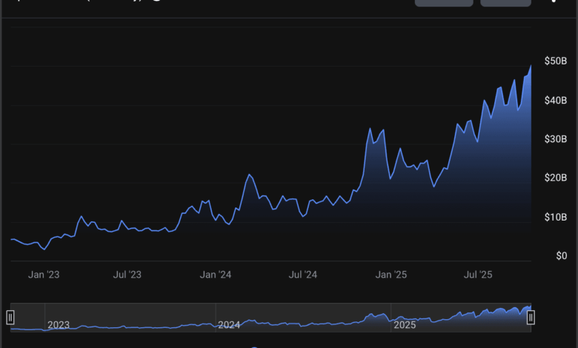Select the 2025 marker in the range navigator

pos(405,324)
